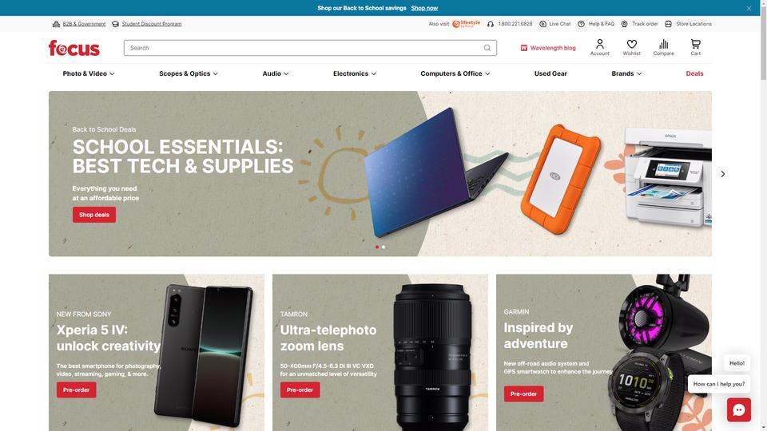767x431 pixels.
Task: Open the Wishlist heart icon
Action: tap(631, 44)
